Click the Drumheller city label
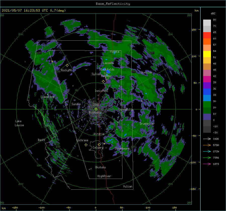This screenshot has width=226, height=211. (147, 124)
